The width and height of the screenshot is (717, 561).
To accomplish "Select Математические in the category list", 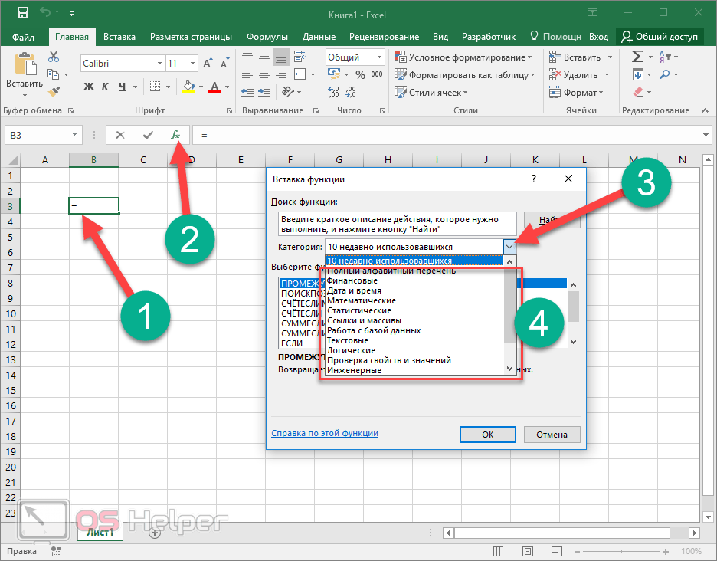I will click(362, 300).
